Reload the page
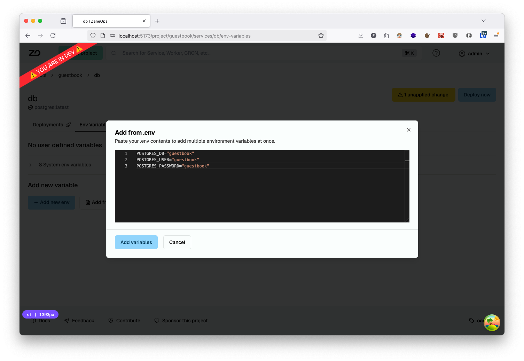The height and width of the screenshot is (361, 524). [x=53, y=36]
